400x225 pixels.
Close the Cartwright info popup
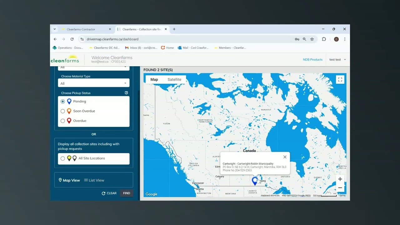tap(285, 157)
